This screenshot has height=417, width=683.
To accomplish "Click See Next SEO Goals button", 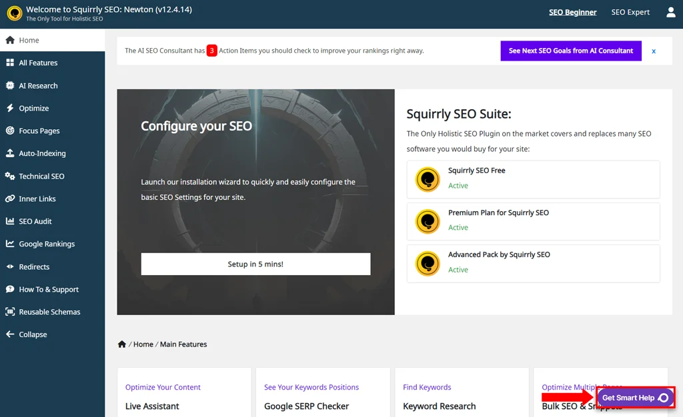I will (570, 51).
